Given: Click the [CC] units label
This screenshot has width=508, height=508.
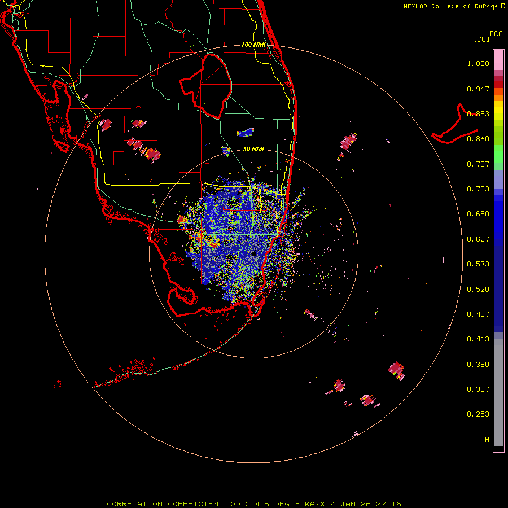Looking at the screenshot, I should [x=481, y=39].
